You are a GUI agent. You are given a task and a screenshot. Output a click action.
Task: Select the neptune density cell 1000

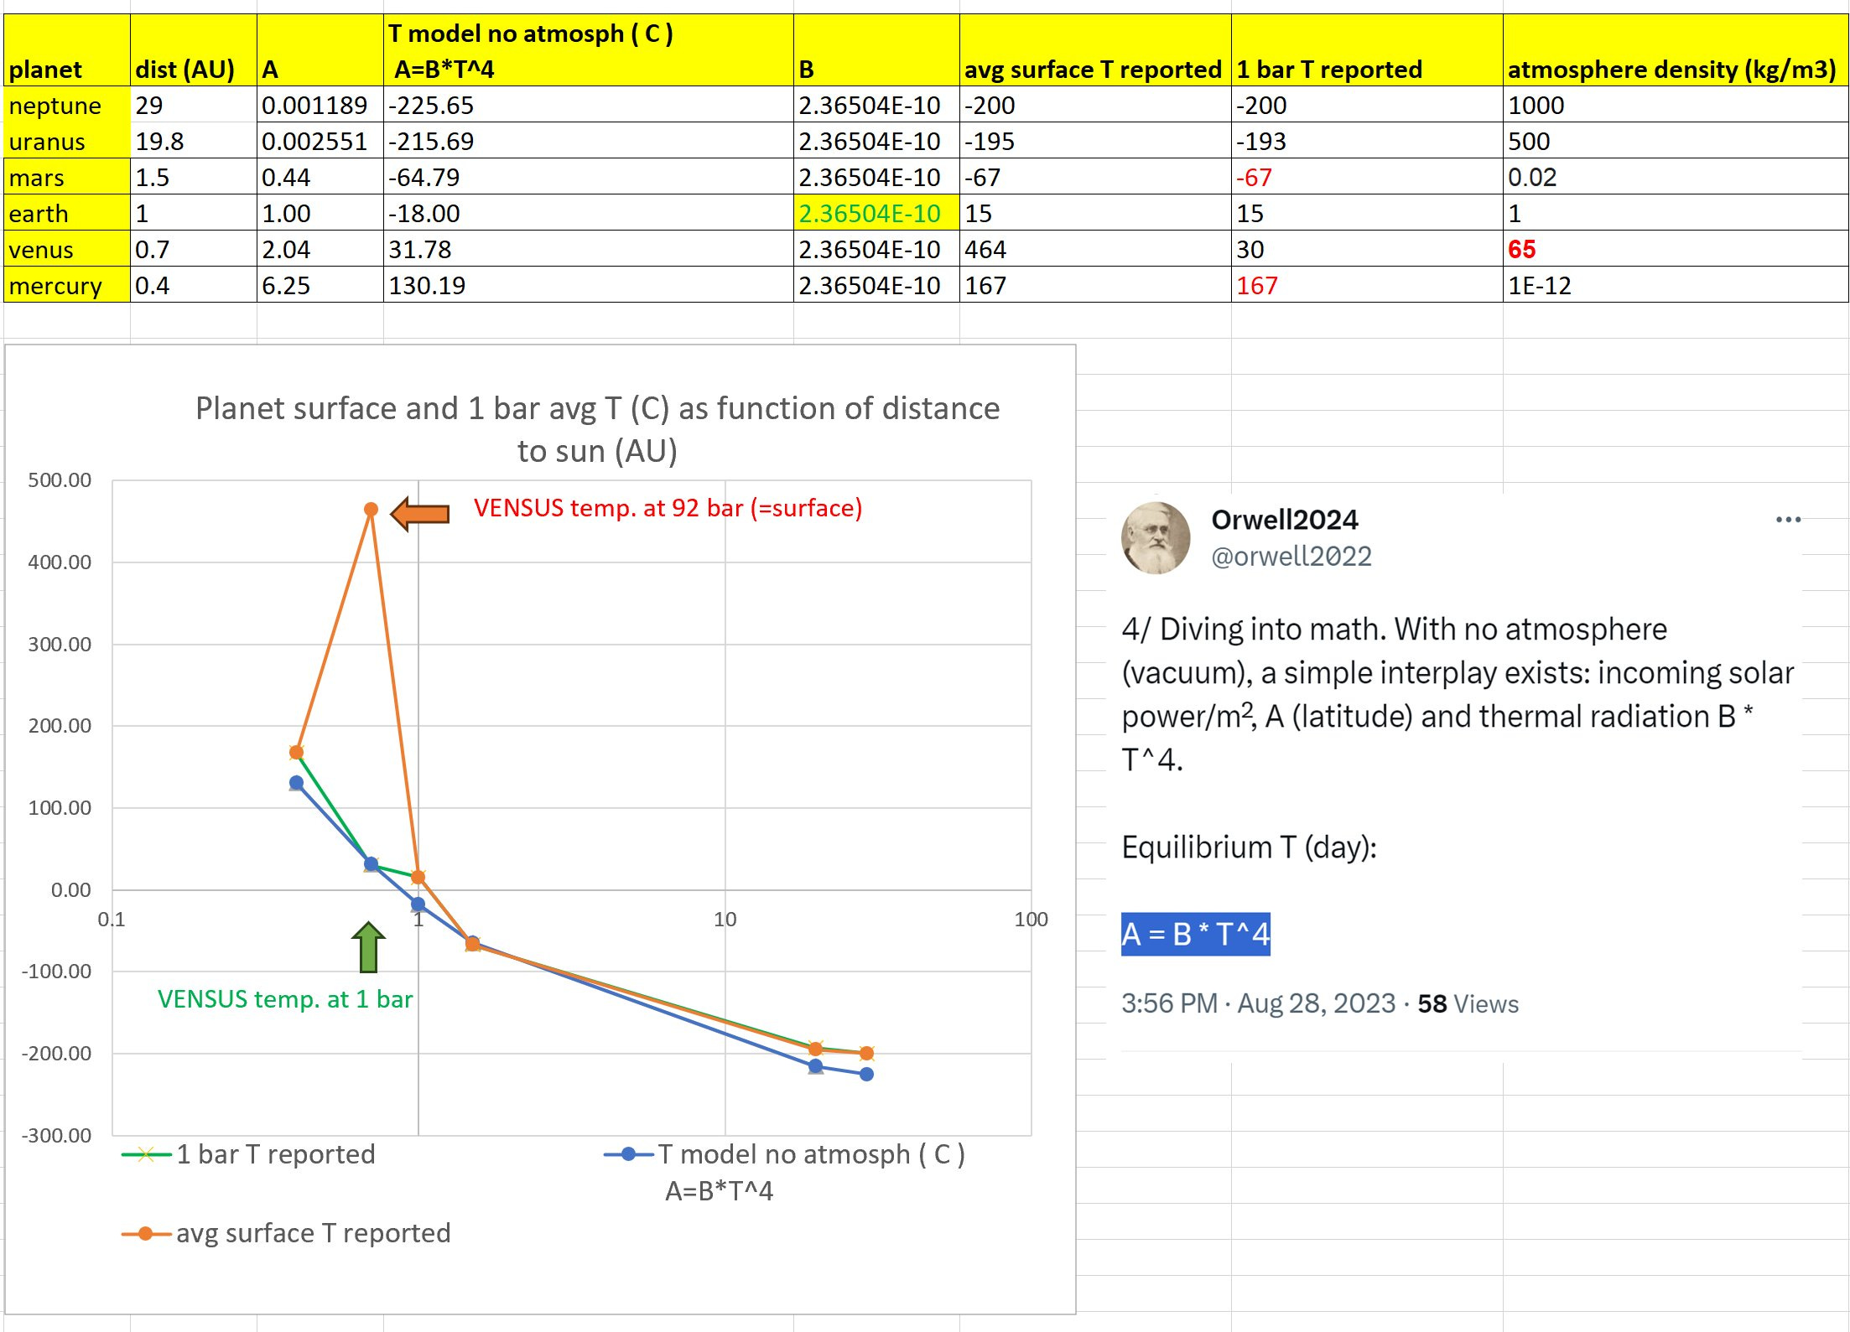pyautogui.click(x=1676, y=105)
